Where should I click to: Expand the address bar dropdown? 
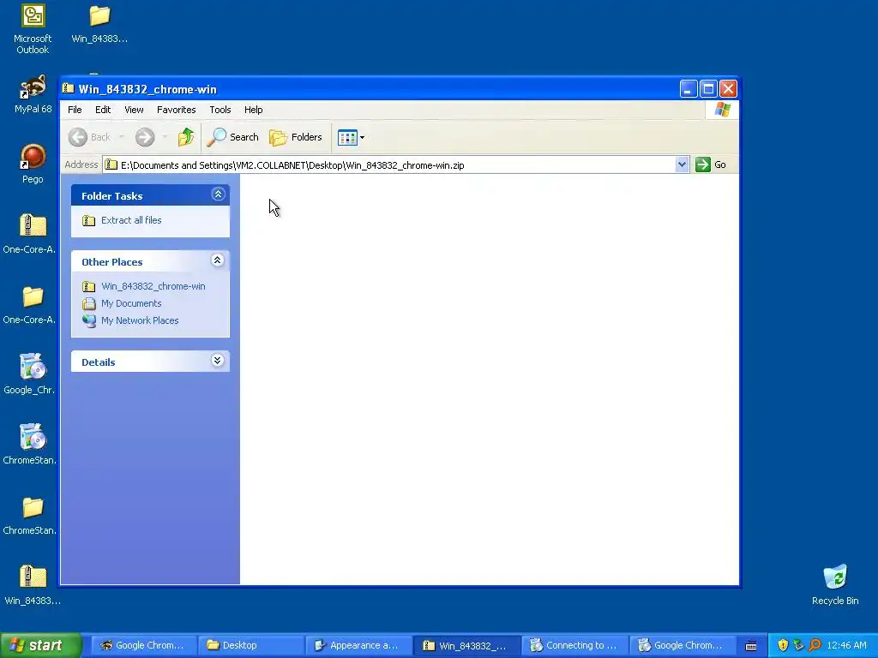pyautogui.click(x=682, y=164)
